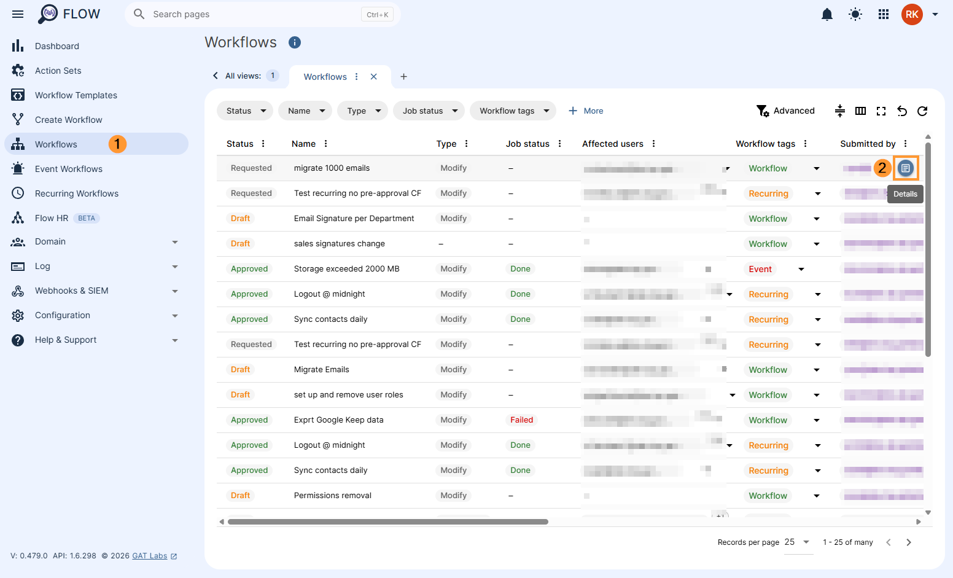Open Job status column menu
953x578 pixels.
pos(559,144)
